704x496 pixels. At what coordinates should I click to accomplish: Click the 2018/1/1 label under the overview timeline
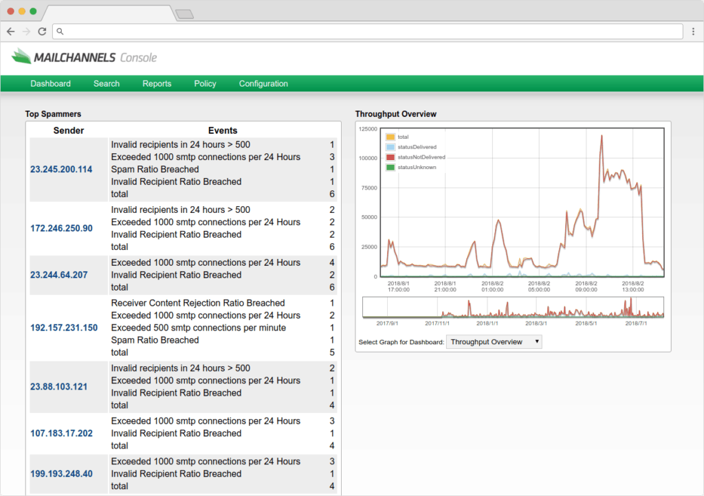click(487, 323)
